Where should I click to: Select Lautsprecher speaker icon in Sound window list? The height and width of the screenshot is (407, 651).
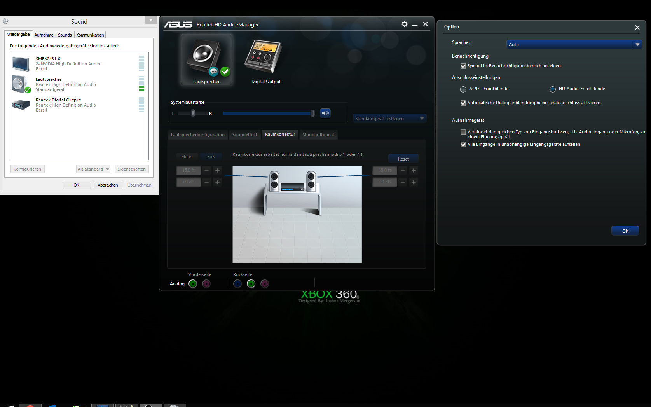click(x=21, y=84)
